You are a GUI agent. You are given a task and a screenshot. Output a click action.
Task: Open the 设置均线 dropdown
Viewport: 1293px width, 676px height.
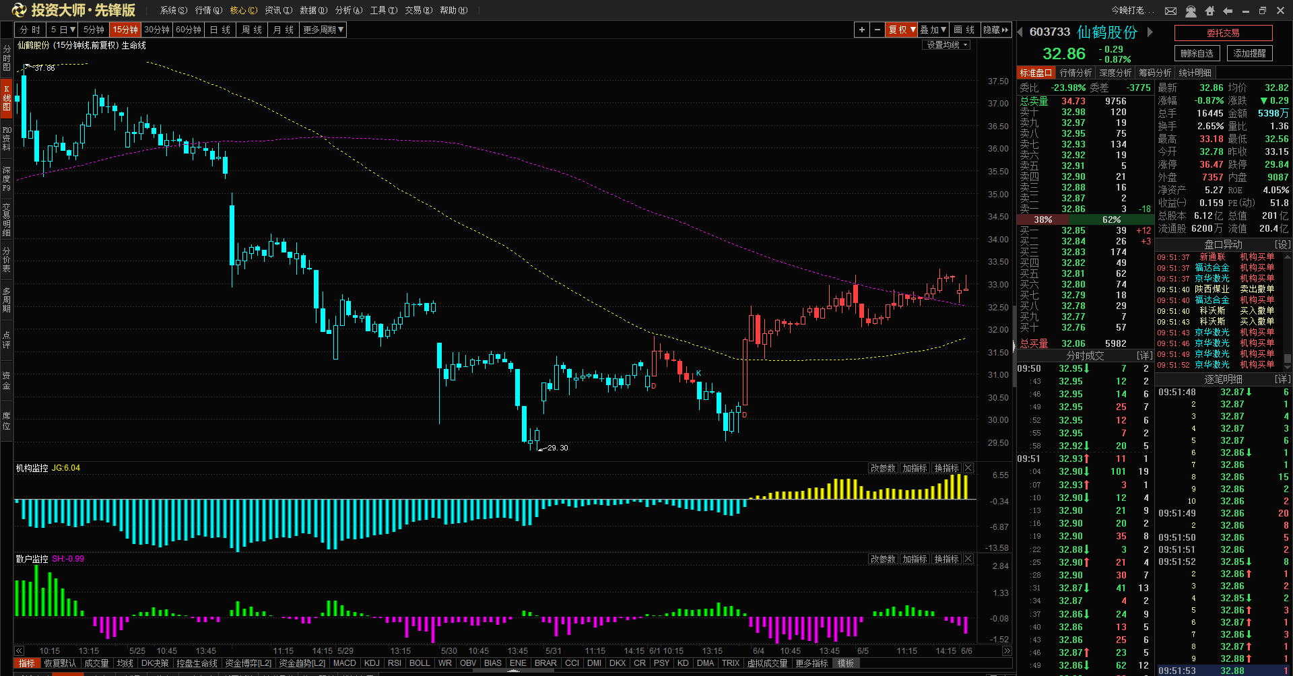[x=947, y=45]
